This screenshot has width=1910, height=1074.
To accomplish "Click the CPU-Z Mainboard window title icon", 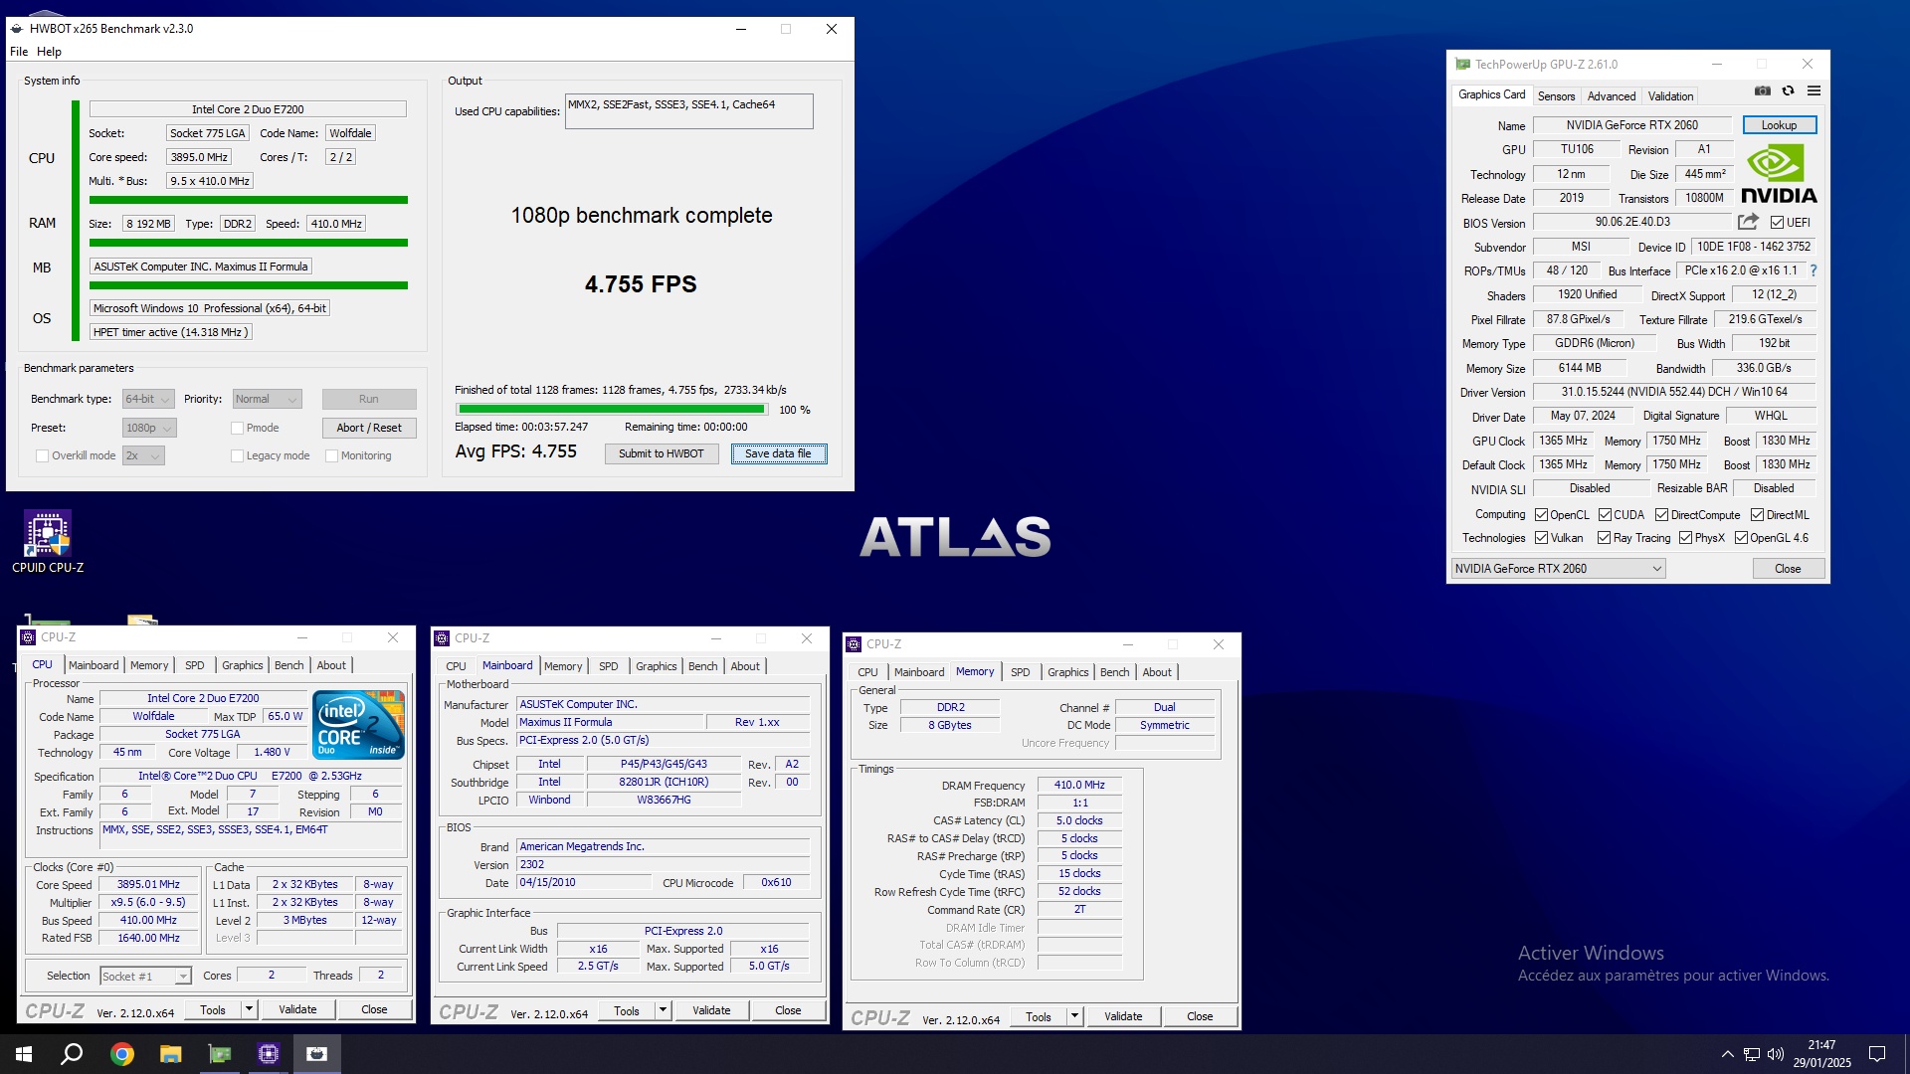I will (442, 638).
